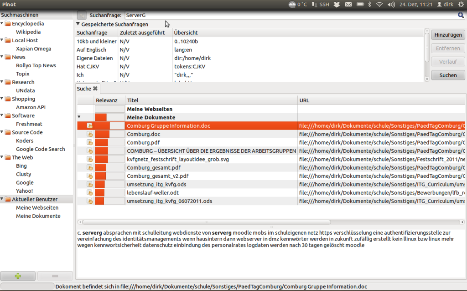
Task: Click the SSH indicator in the top panel
Action: [x=320, y=5]
